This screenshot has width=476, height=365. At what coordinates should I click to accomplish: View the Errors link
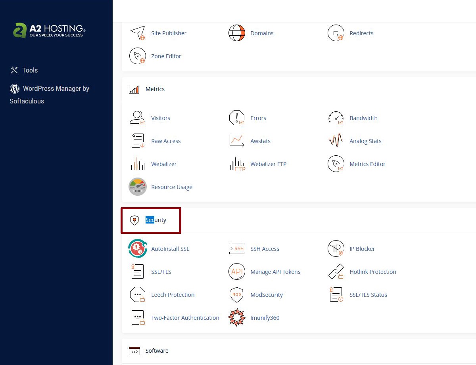pos(258,118)
